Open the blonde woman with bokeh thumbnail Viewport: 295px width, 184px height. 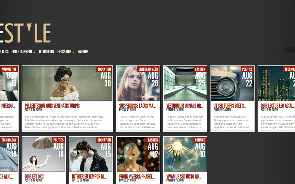[138, 154]
